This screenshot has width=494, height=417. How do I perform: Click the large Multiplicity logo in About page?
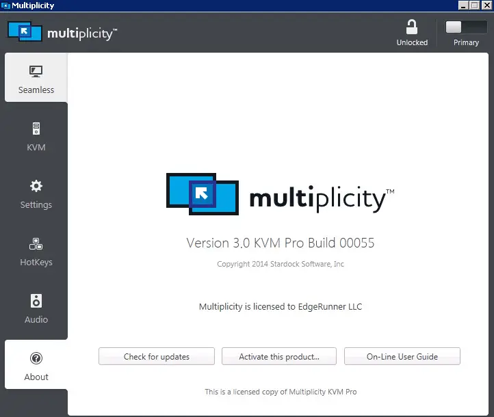click(280, 194)
